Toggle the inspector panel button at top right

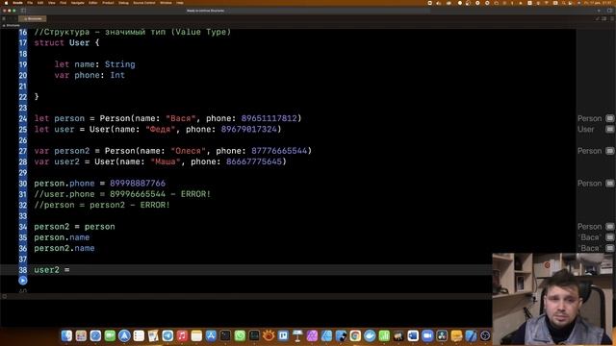pos(609,11)
